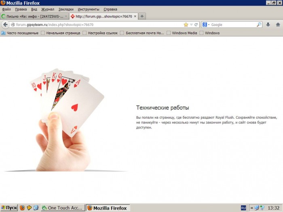Open the Windows Media bookmark
283x212 pixels.
point(182,33)
